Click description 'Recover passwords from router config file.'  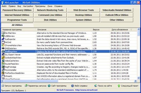pyautogui.click(x=55, y=64)
